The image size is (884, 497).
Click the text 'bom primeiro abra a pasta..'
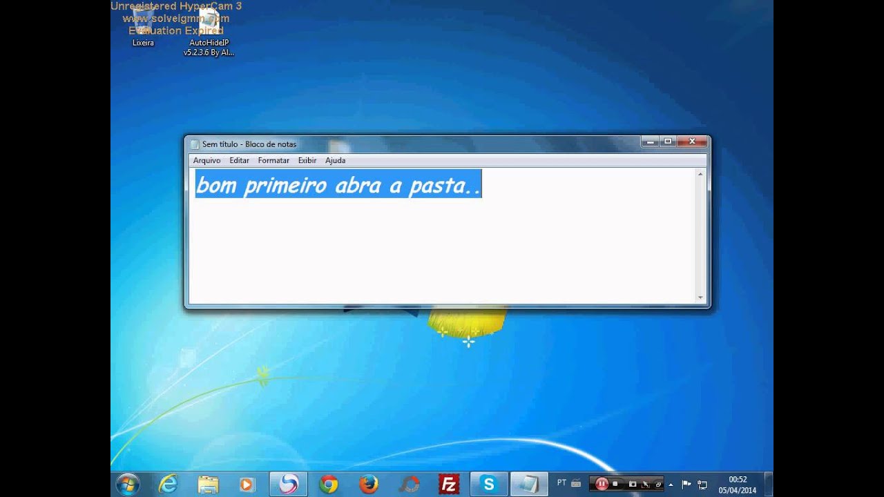338,185
